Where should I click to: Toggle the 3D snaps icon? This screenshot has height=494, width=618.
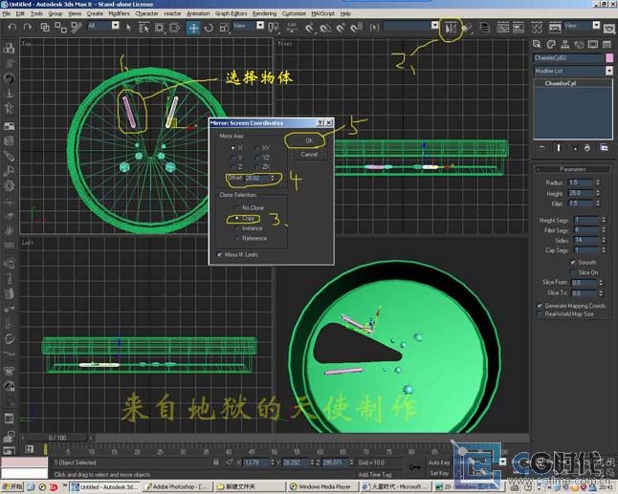[309, 28]
